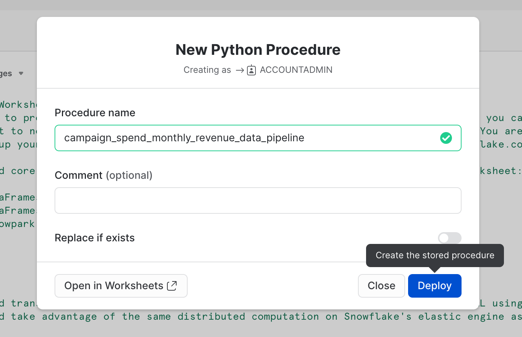Click the New Python Procedure dialog title
The width and height of the screenshot is (522, 337).
click(x=258, y=50)
